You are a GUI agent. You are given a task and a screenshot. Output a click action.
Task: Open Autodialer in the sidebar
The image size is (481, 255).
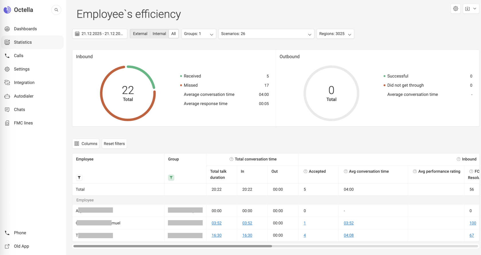pyautogui.click(x=24, y=96)
